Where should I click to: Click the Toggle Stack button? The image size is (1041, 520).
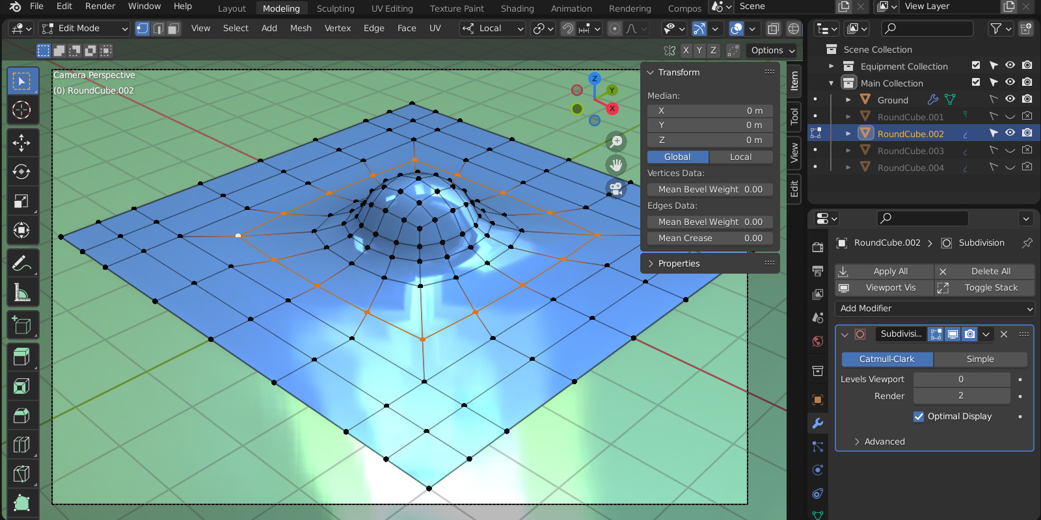point(984,287)
